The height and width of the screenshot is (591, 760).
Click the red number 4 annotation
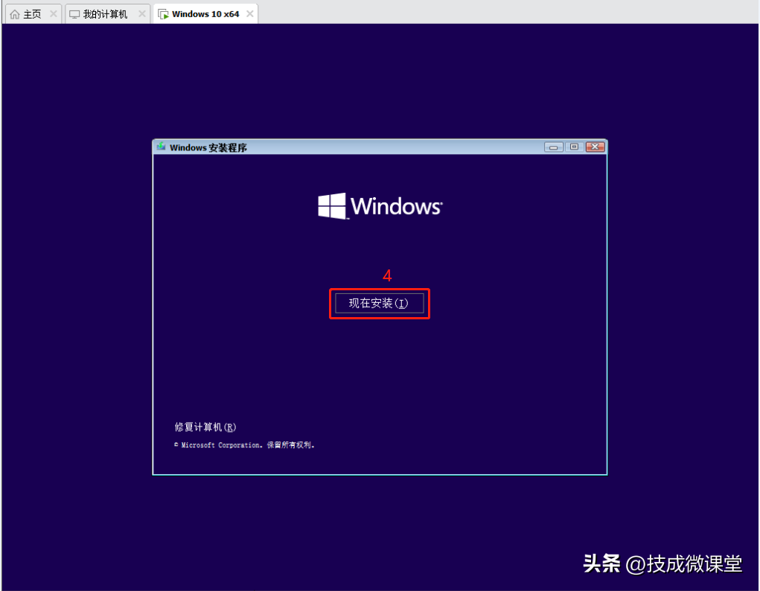tap(387, 275)
